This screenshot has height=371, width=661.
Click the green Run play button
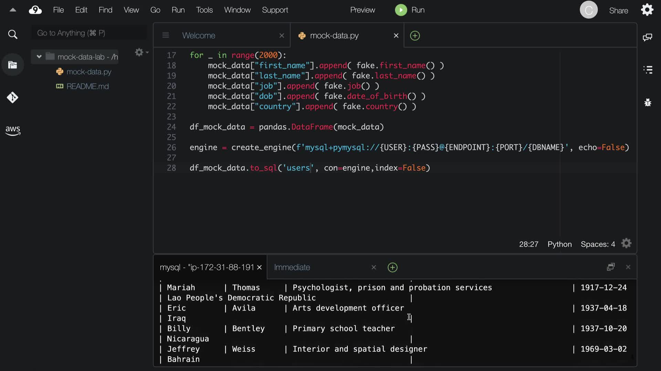(x=401, y=10)
